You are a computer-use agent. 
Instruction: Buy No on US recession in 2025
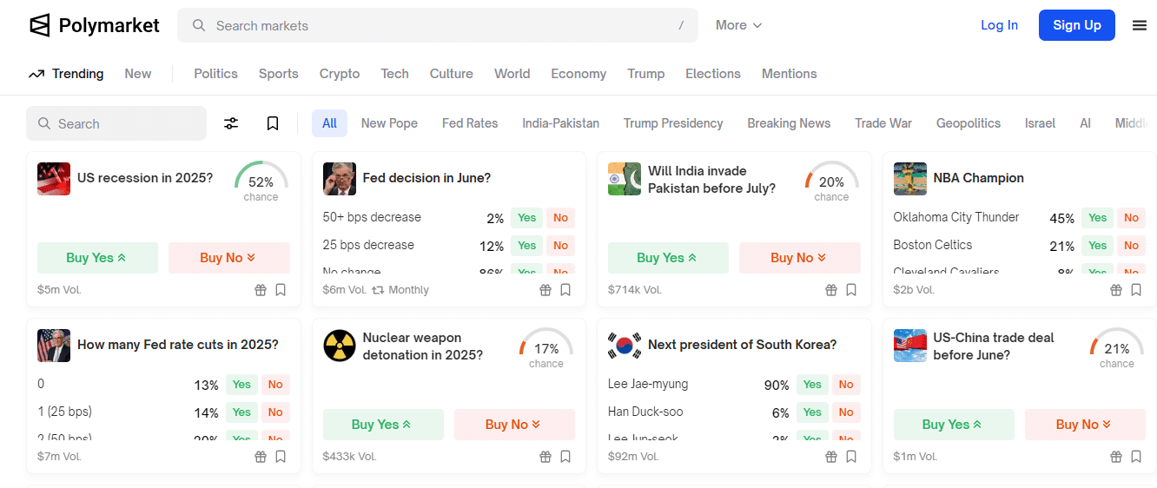228,258
